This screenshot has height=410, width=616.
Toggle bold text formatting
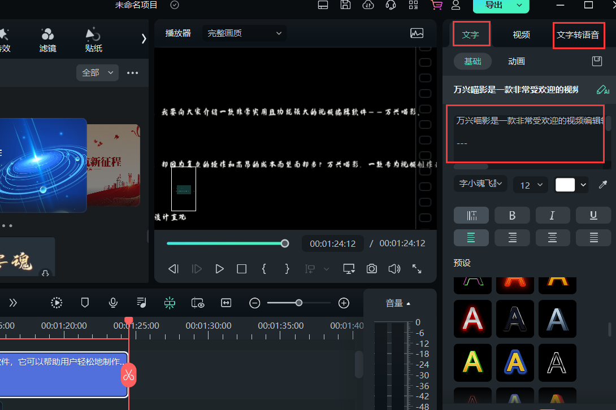pos(512,215)
